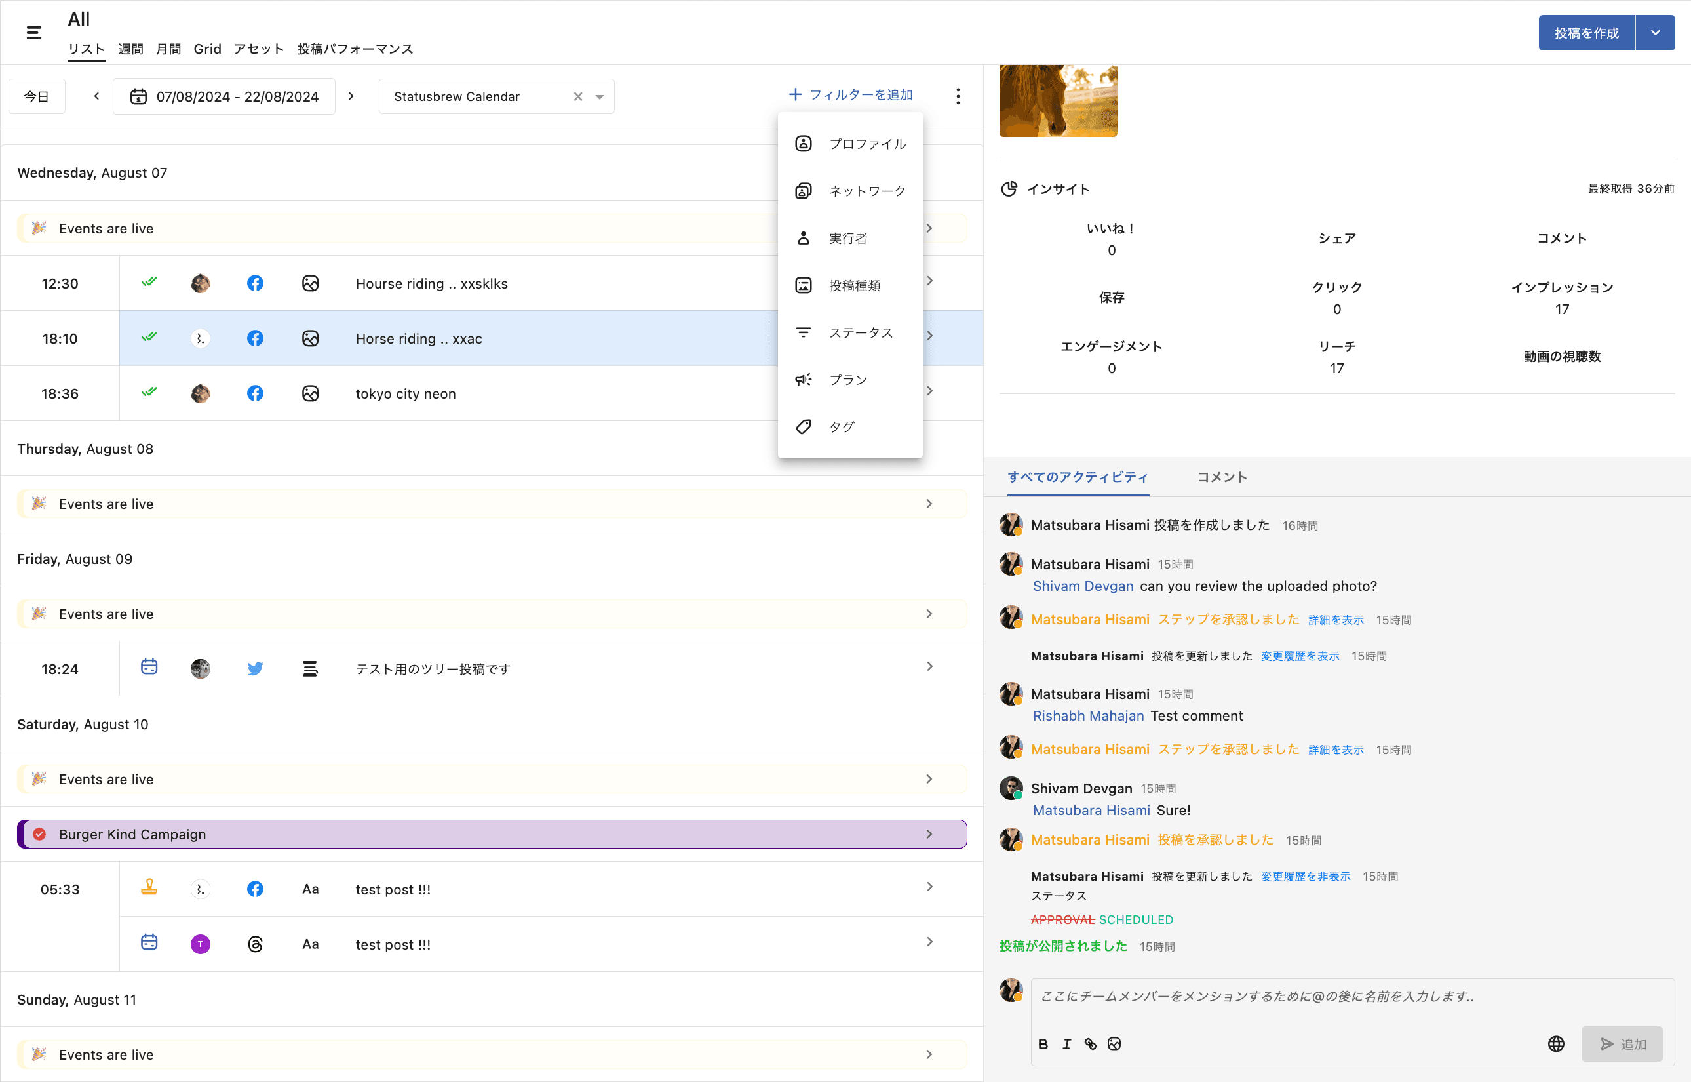Screen dimensions: 1691x1082
Task: Switch to the コメント activity tab
Action: [x=1222, y=477]
